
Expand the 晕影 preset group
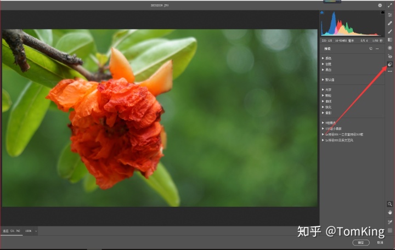(326, 113)
